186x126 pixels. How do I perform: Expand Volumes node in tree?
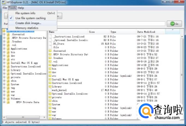click(4, 98)
